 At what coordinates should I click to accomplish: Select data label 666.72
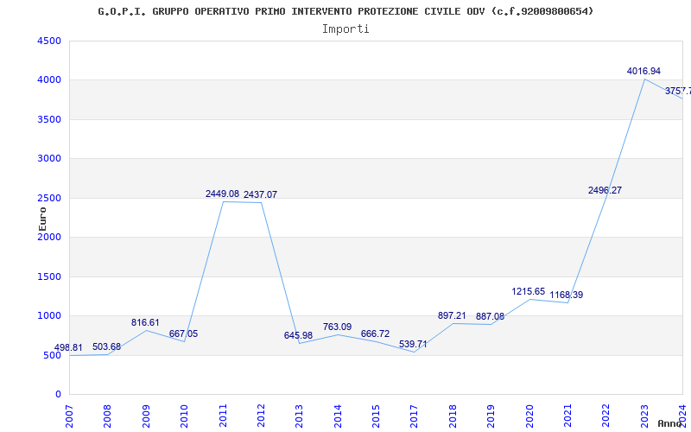coord(376,334)
